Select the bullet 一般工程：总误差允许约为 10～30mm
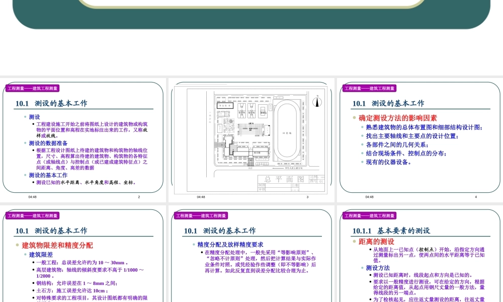The width and height of the screenshot is (503, 302). point(82,263)
